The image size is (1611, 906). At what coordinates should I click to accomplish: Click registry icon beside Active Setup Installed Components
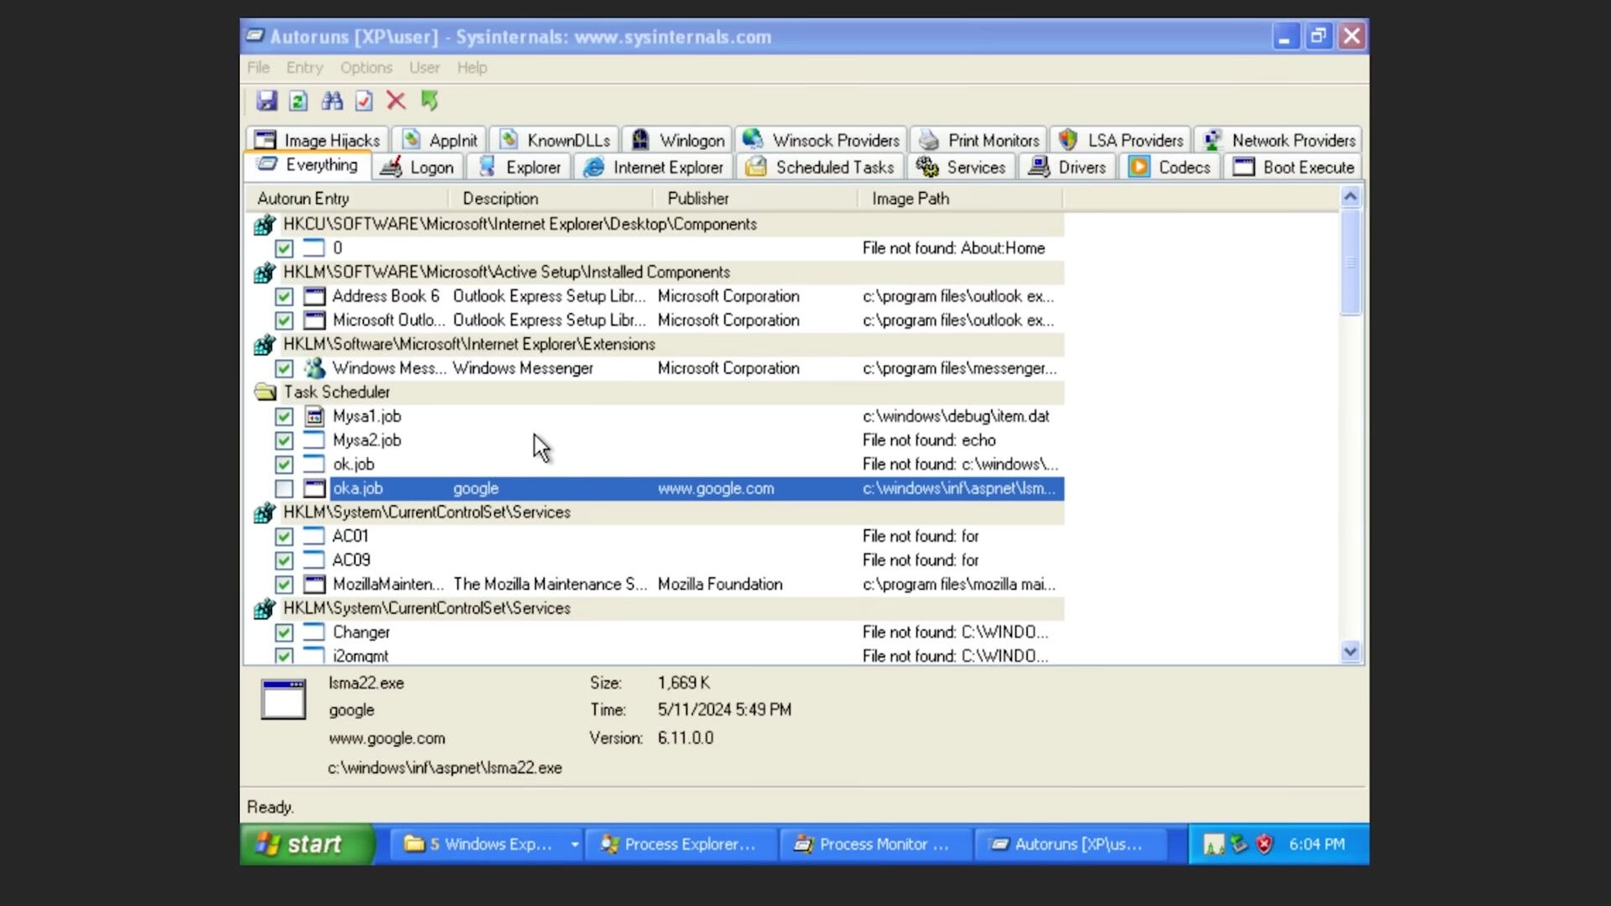click(264, 272)
